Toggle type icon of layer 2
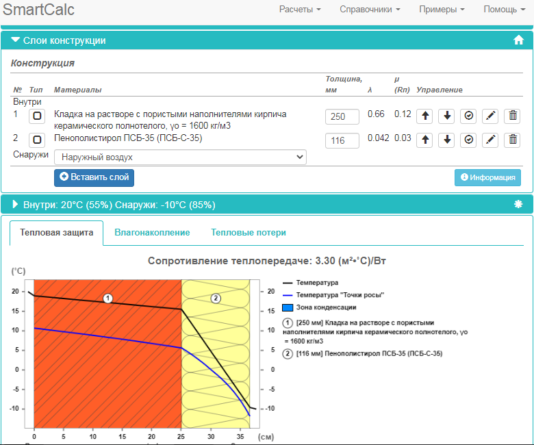Viewport: 534px width, 445px height. click(37, 140)
